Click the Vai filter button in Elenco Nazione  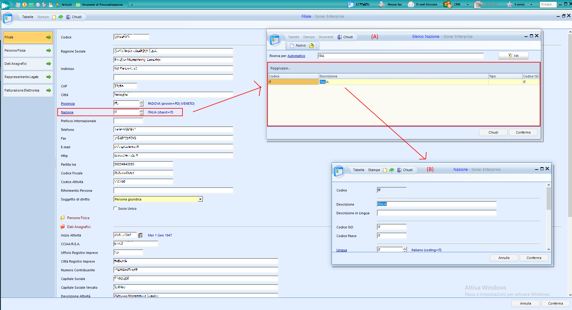click(x=513, y=56)
